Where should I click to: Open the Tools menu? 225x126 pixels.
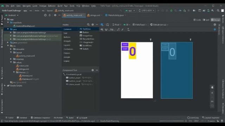pyautogui.click(x=72, y=6)
